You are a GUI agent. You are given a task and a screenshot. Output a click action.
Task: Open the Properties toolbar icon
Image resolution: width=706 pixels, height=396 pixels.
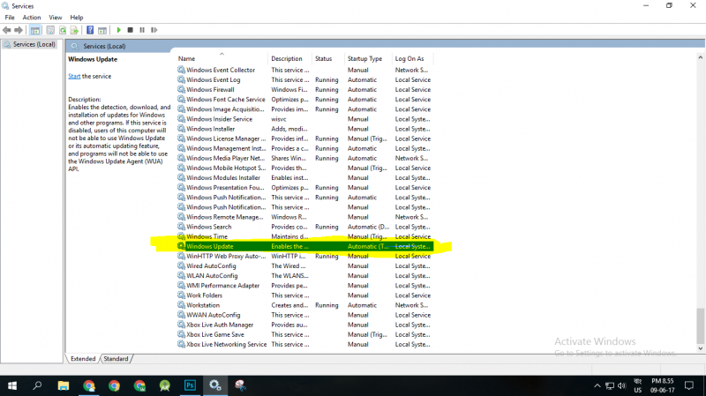[50, 30]
